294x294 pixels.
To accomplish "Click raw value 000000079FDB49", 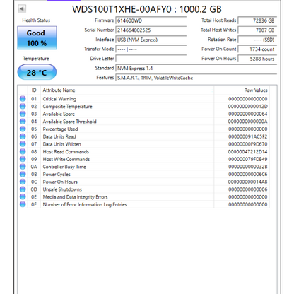I will [247, 159].
